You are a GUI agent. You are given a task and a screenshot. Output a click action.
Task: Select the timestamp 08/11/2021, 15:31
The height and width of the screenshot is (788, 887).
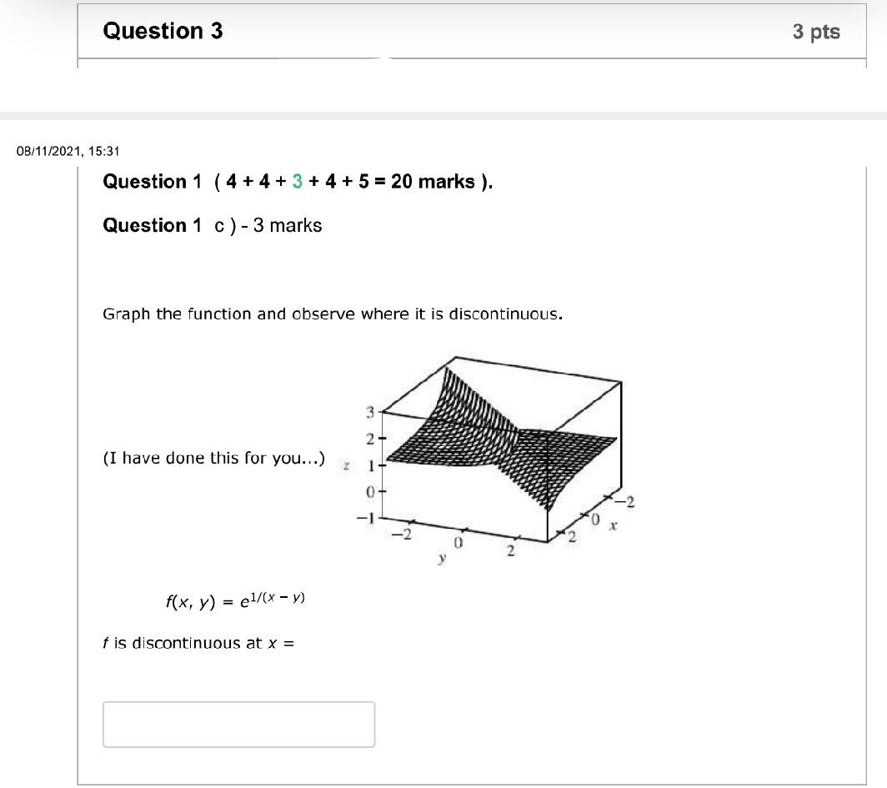68,151
